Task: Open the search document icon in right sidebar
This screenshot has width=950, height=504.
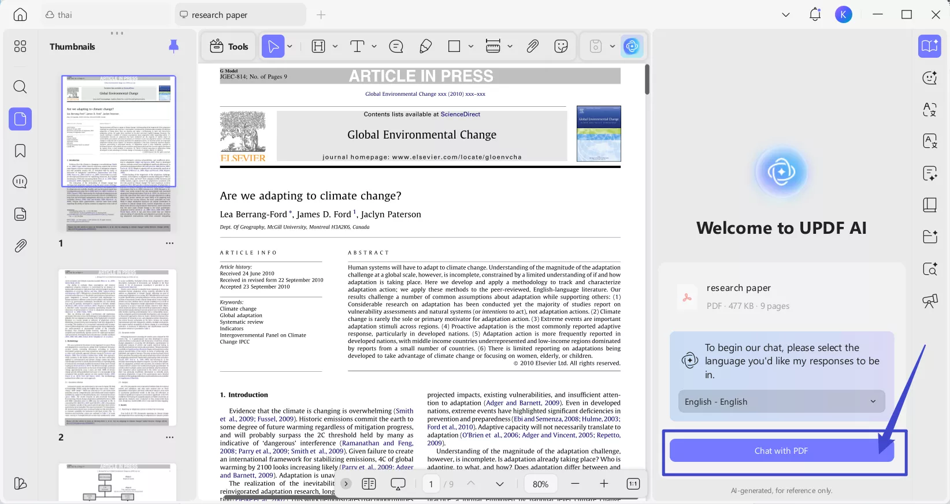Action: (x=930, y=268)
